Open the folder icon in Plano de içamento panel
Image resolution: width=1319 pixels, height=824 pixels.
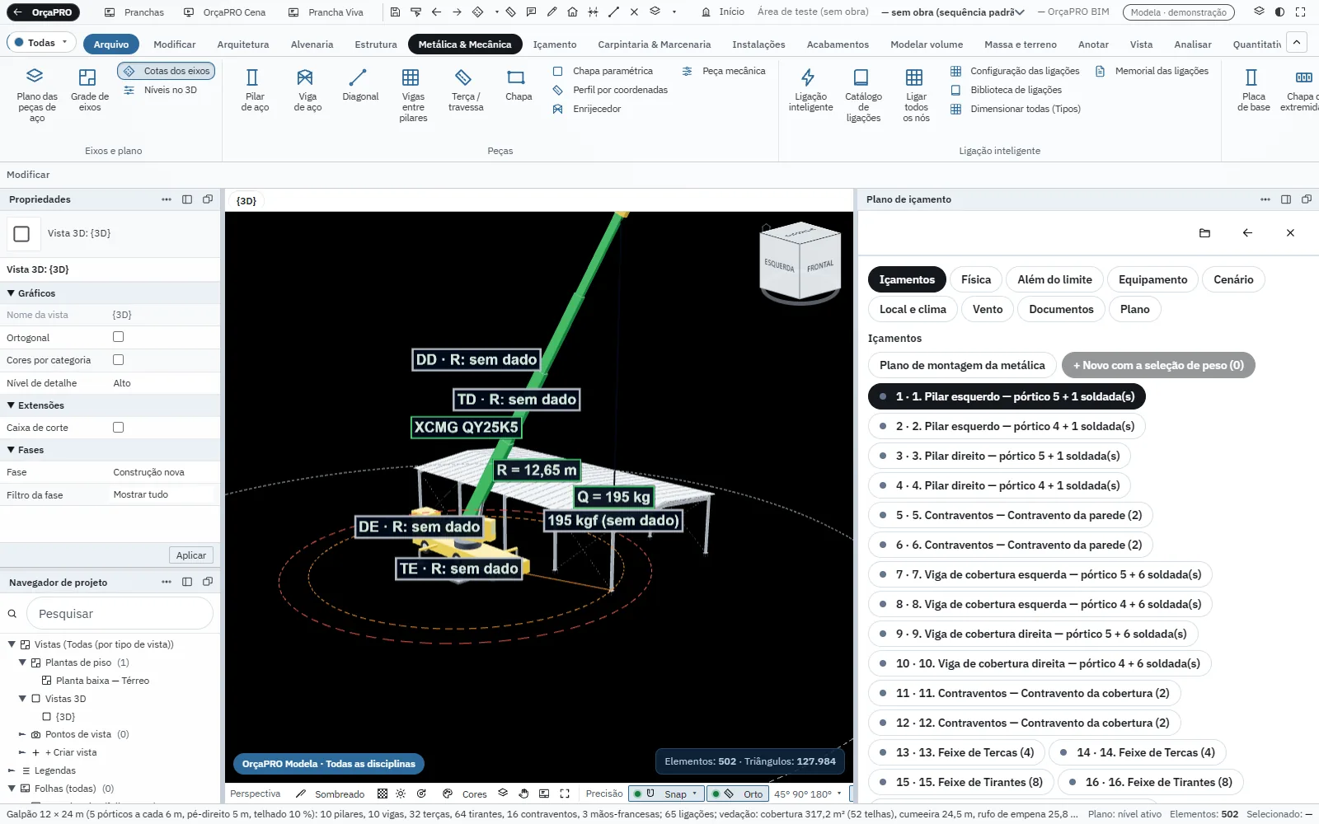pyautogui.click(x=1204, y=233)
